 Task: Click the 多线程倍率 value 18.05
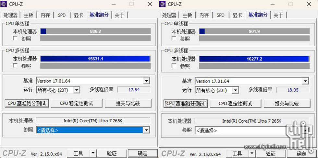click(x=293, y=90)
